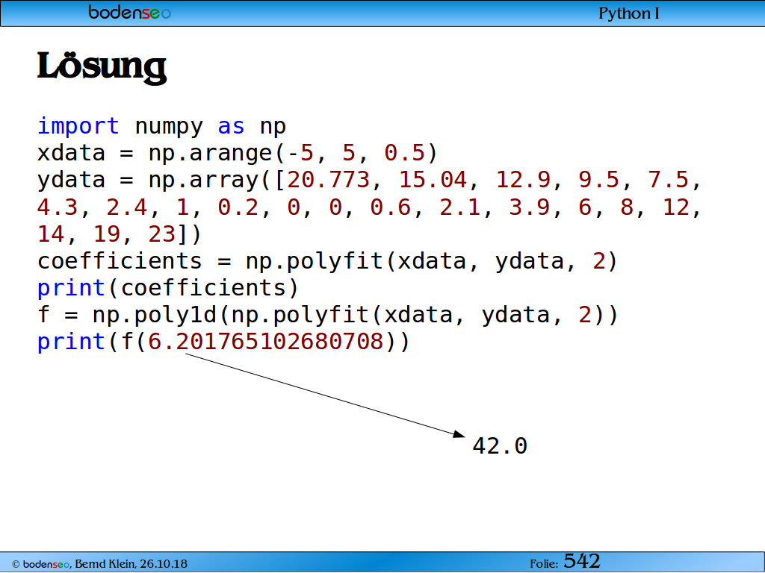
Task: Click the slide number 542
Action: 581,561
